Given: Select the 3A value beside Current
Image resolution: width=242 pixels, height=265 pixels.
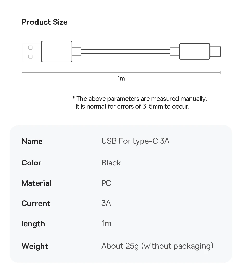Looking at the screenshot, I should pos(106,203).
